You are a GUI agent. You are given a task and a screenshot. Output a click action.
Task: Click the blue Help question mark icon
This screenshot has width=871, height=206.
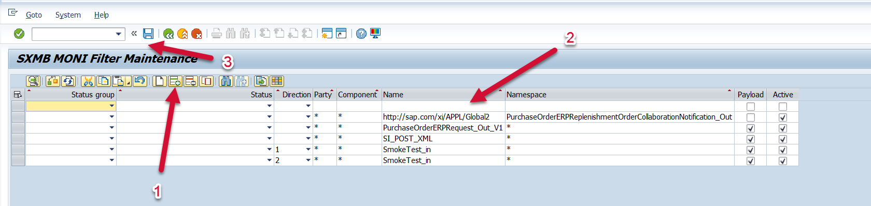pos(361,34)
